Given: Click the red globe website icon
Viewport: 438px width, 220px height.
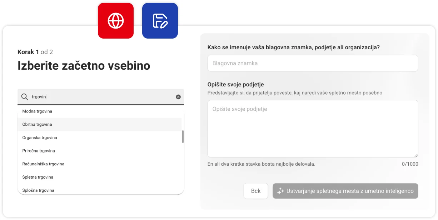Looking at the screenshot, I should pyautogui.click(x=116, y=21).
